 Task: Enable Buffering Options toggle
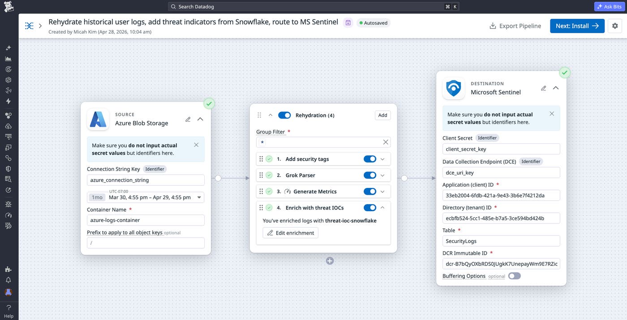[x=515, y=276]
